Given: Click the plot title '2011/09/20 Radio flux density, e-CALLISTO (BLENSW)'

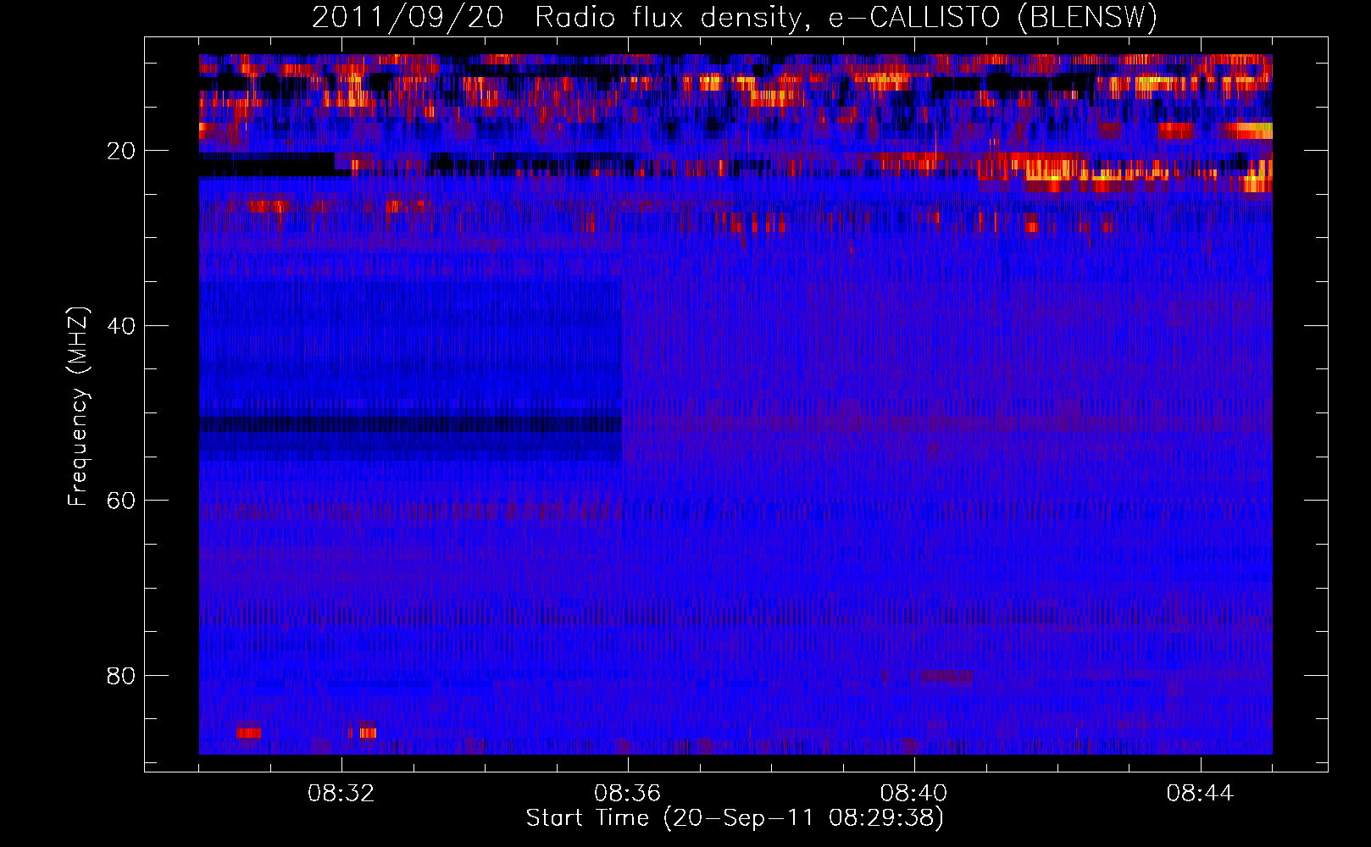Looking at the screenshot, I should [735, 18].
